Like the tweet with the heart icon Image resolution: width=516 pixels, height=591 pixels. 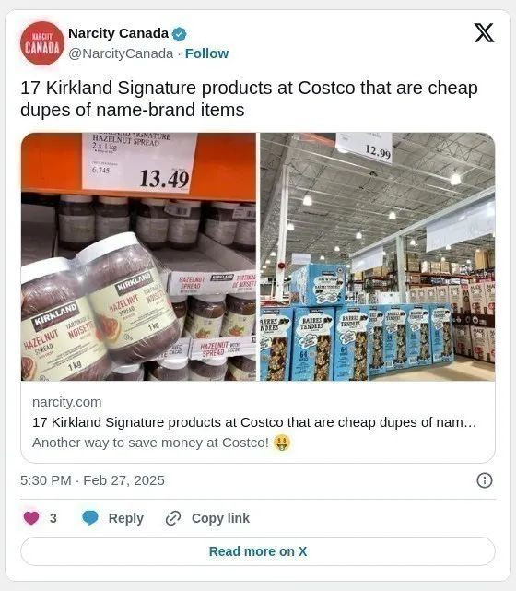click(31, 518)
